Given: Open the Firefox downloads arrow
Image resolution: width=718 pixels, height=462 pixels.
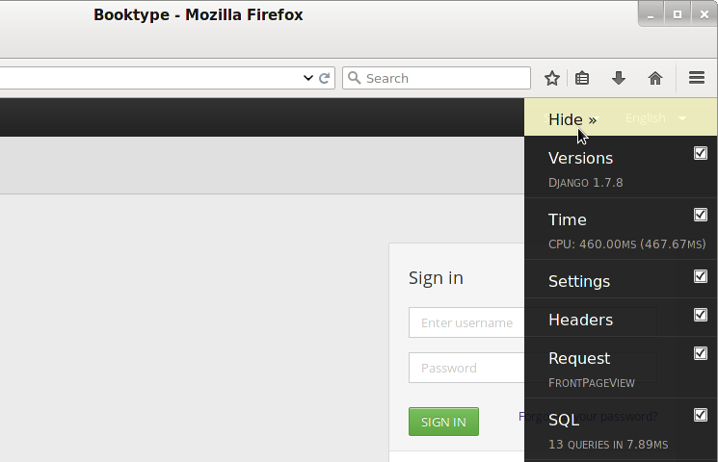Looking at the screenshot, I should pyautogui.click(x=619, y=78).
